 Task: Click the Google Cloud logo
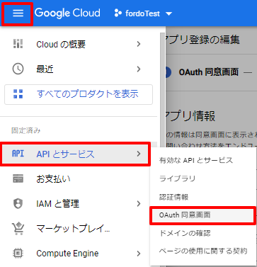(67, 13)
